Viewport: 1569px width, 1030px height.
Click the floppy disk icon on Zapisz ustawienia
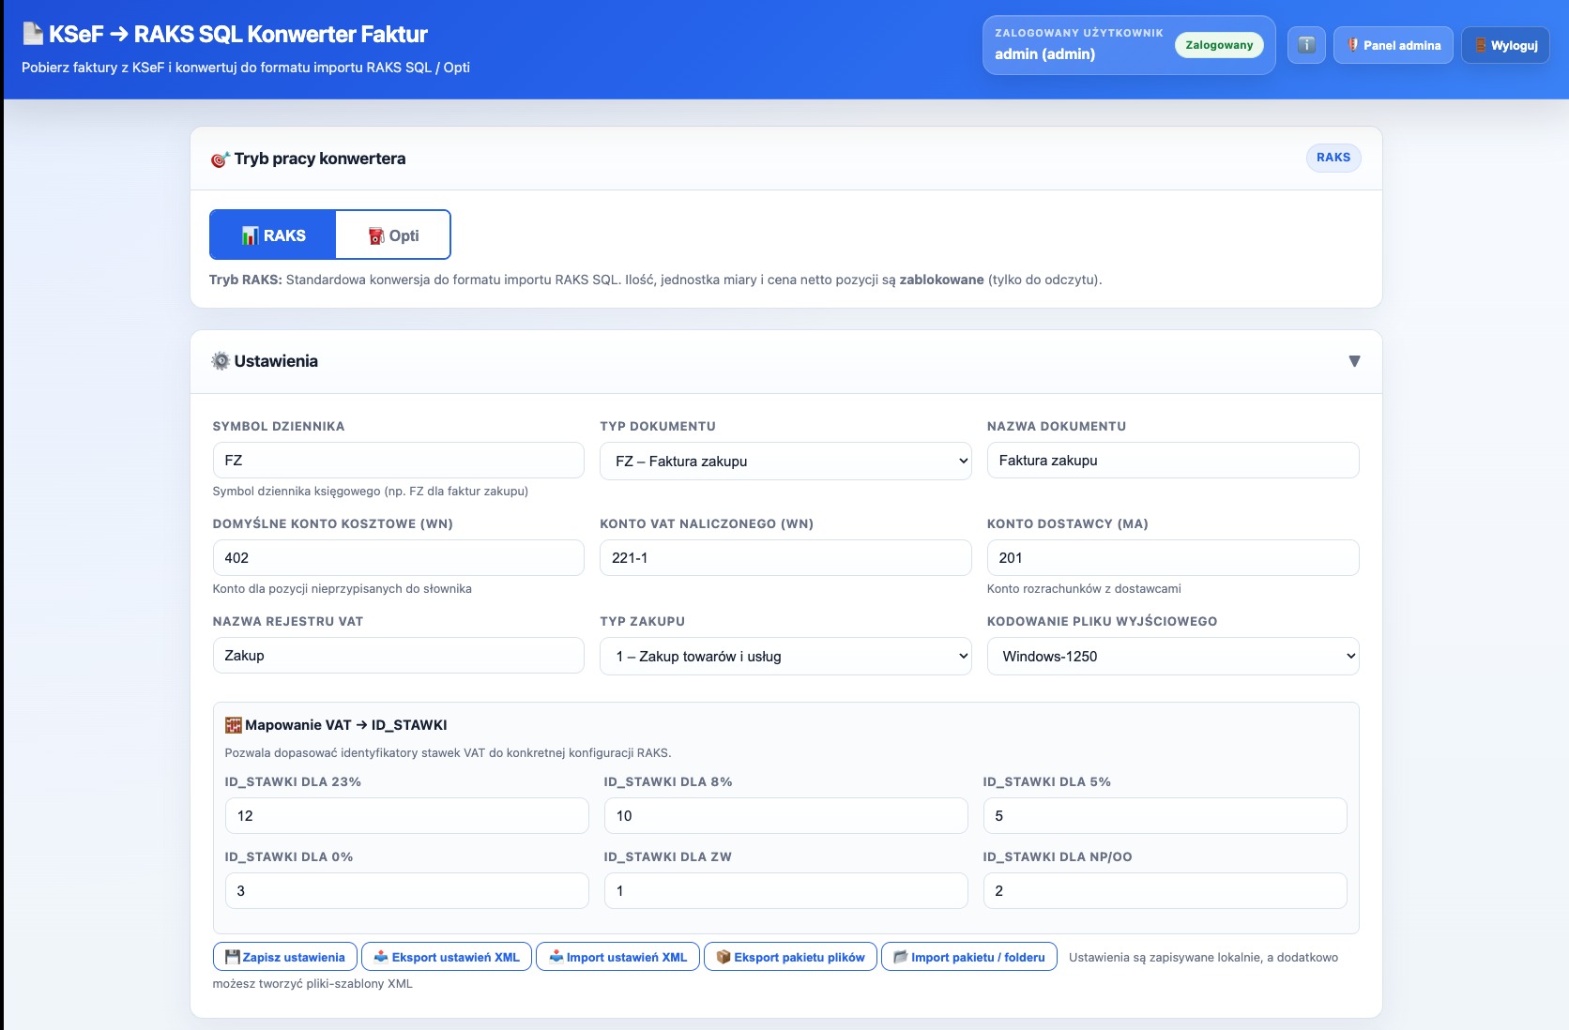tap(233, 957)
